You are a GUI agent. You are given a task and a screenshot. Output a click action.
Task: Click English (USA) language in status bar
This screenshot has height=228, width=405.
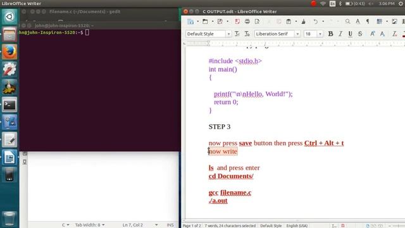point(297,225)
